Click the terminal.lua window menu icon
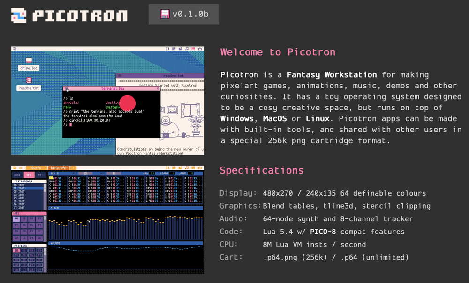Image resolution: width=469 pixels, height=283 pixels. [x=67, y=88]
